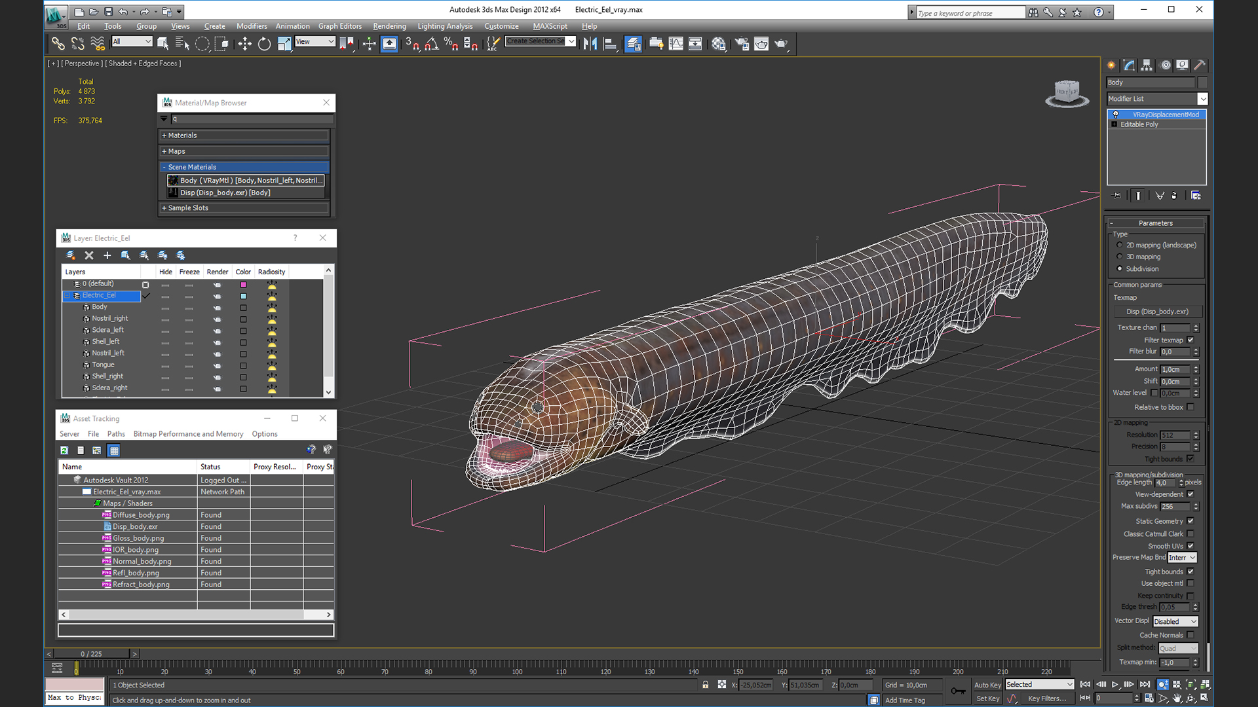
Task: Click the Auto Key button
Action: [987, 685]
